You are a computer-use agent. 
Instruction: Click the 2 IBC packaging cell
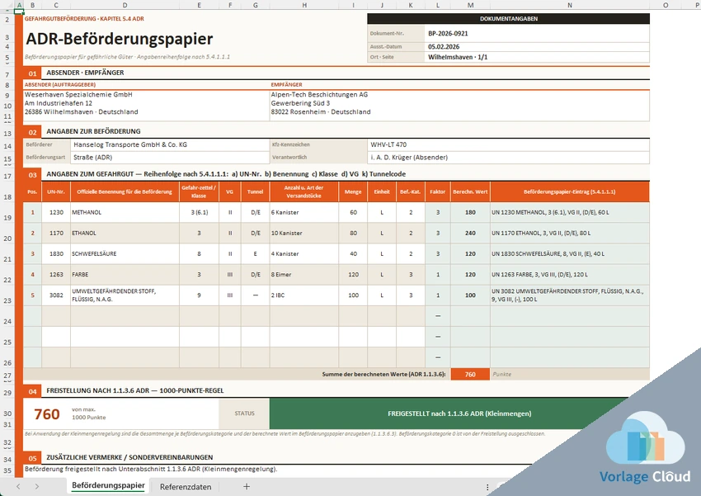pos(304,295)
